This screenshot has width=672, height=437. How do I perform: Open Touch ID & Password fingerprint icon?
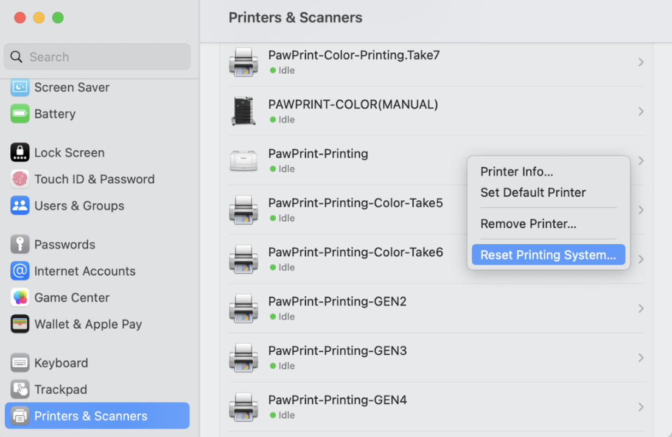(20, 179)
